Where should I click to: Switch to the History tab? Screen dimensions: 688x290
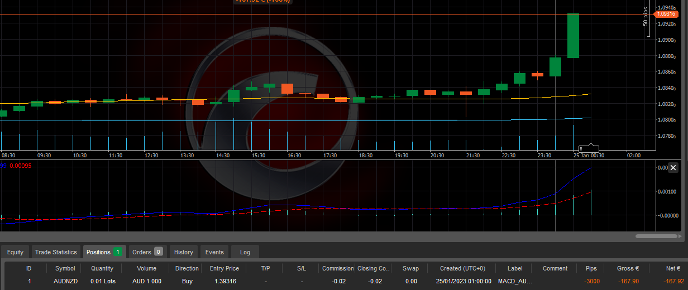tap(184, 252)
